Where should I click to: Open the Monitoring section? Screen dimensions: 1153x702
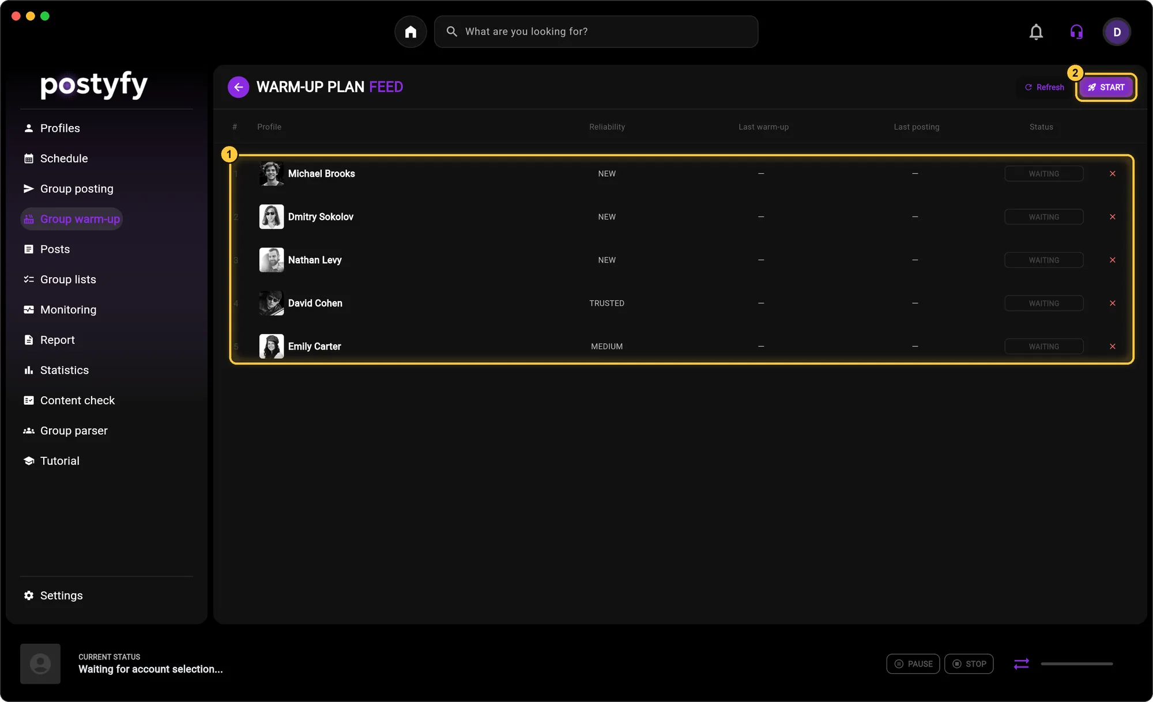click(x=60, y=310)
